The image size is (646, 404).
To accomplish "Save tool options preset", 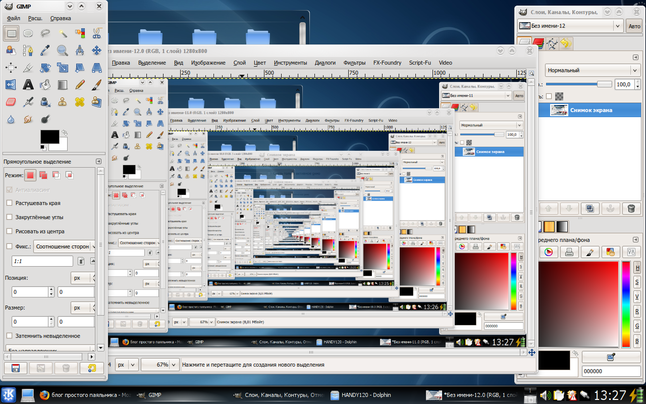I will click(x=16, y=368).
